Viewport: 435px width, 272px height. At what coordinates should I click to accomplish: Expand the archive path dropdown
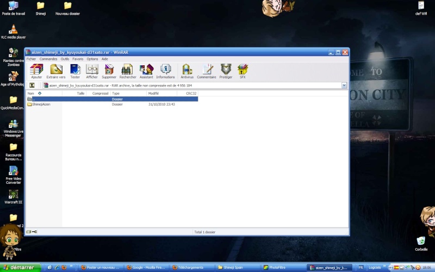click(x=344, y=85)
